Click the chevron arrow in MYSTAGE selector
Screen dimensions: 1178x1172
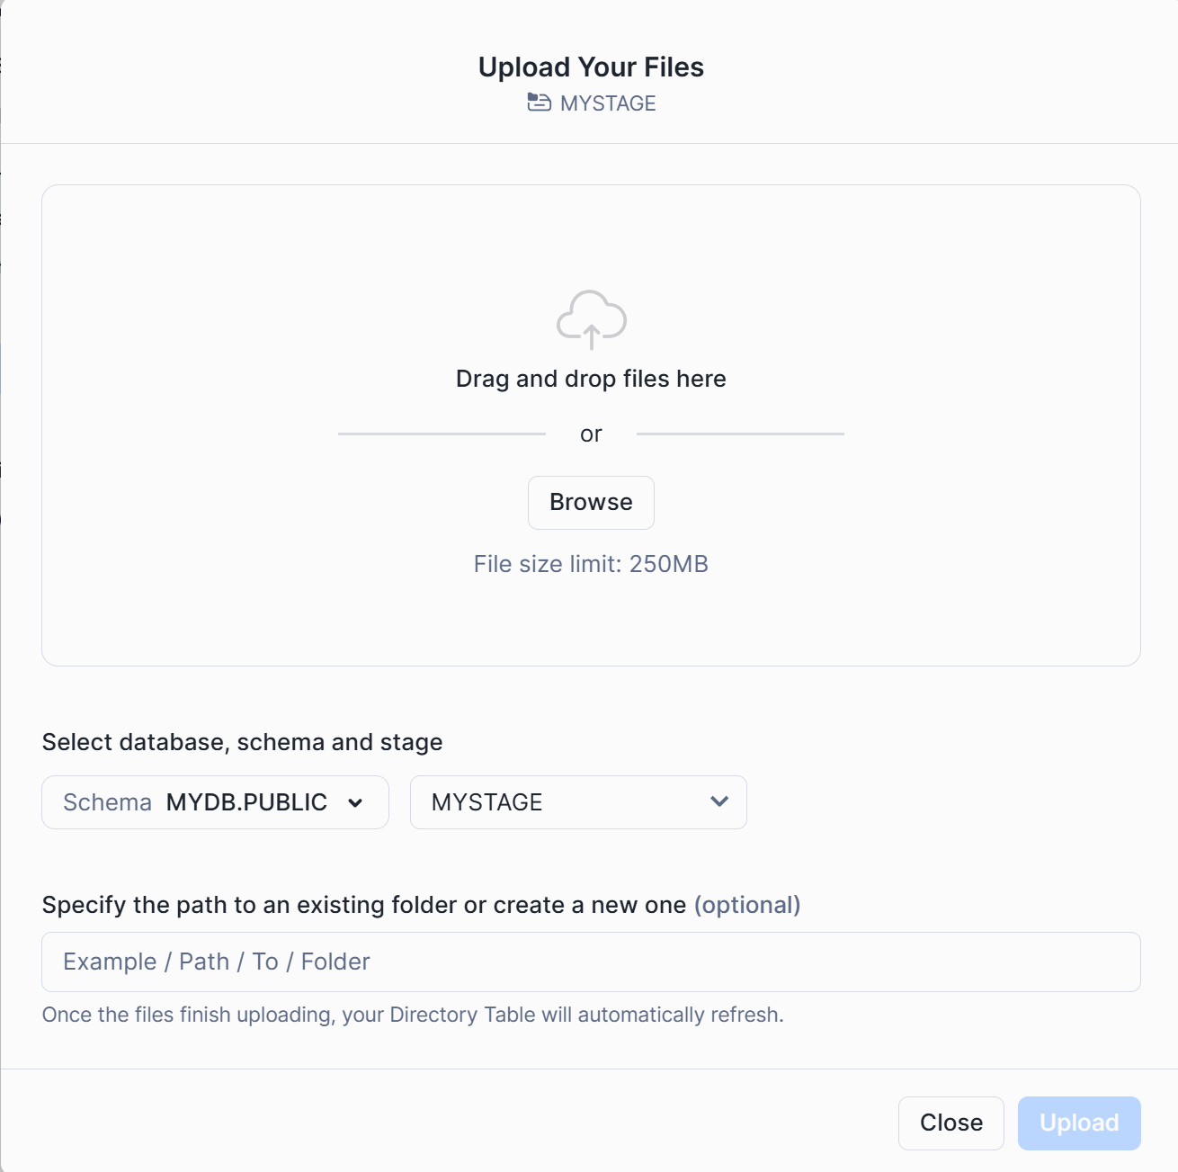719,801
